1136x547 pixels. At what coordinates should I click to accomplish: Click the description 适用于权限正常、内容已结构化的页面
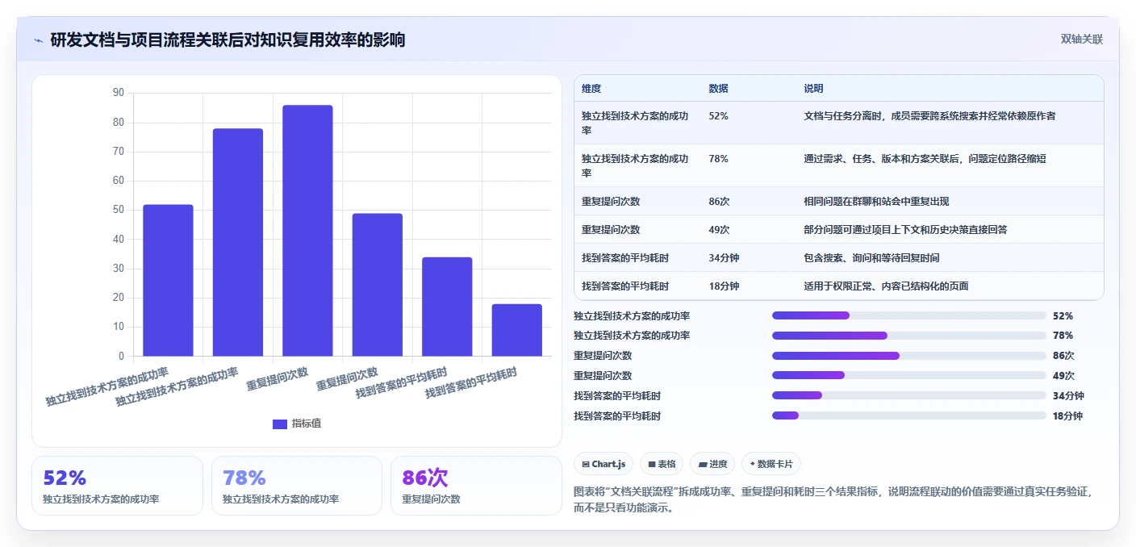886,286
